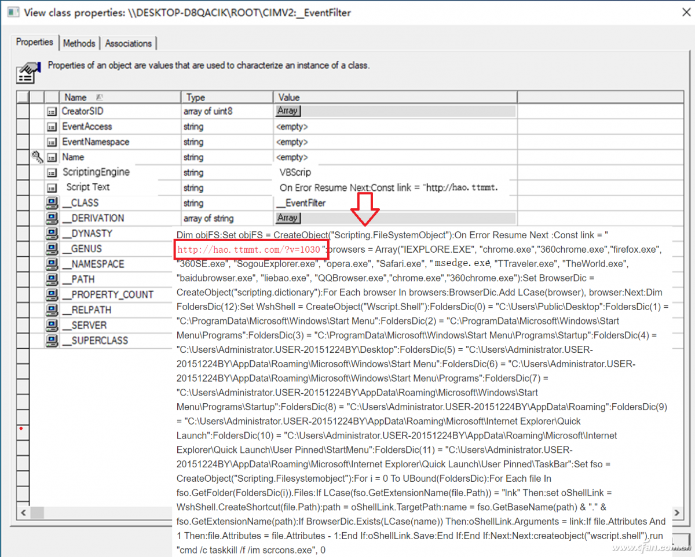Image resolution: width=695 pixels, height=557 pixels.
Task: Select the __GENUS property name
Action: pyautogui.click(x=83, y=249)
